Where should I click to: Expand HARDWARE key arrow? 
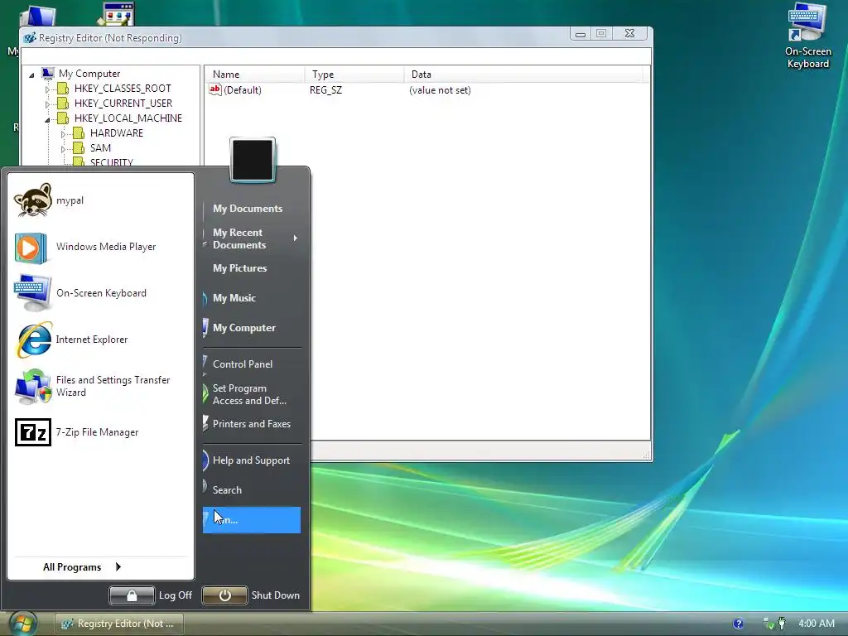pyautogui.click(x=63, y=133)
